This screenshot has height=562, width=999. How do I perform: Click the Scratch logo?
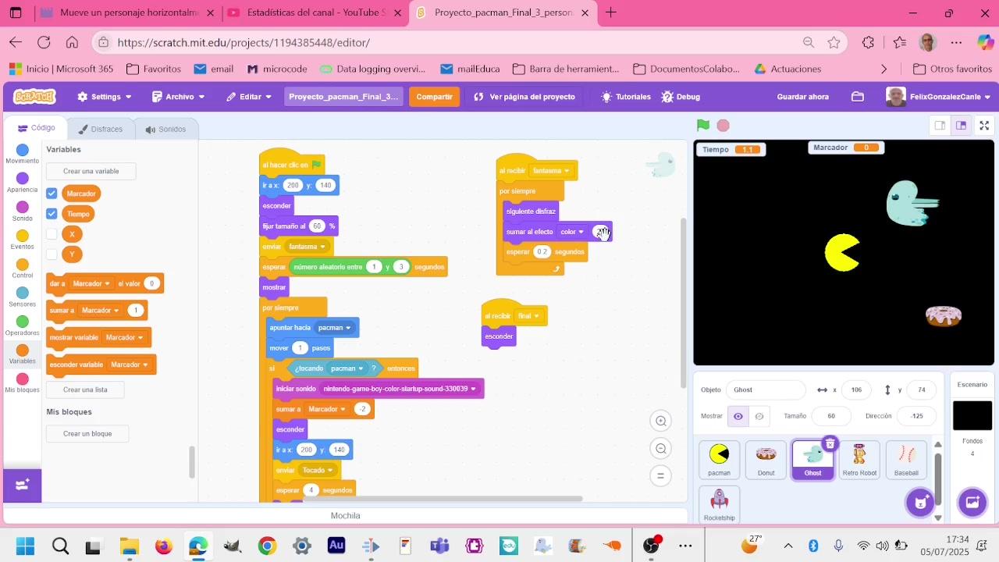point(34,97)
